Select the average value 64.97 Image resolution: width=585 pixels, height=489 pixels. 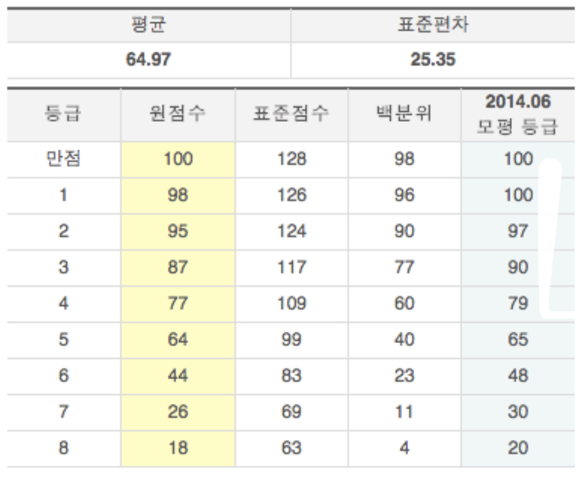(149, 59)
